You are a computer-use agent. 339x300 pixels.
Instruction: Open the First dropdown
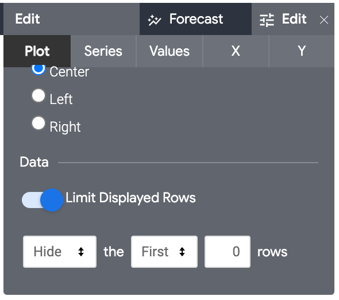[x=164, y=252]
